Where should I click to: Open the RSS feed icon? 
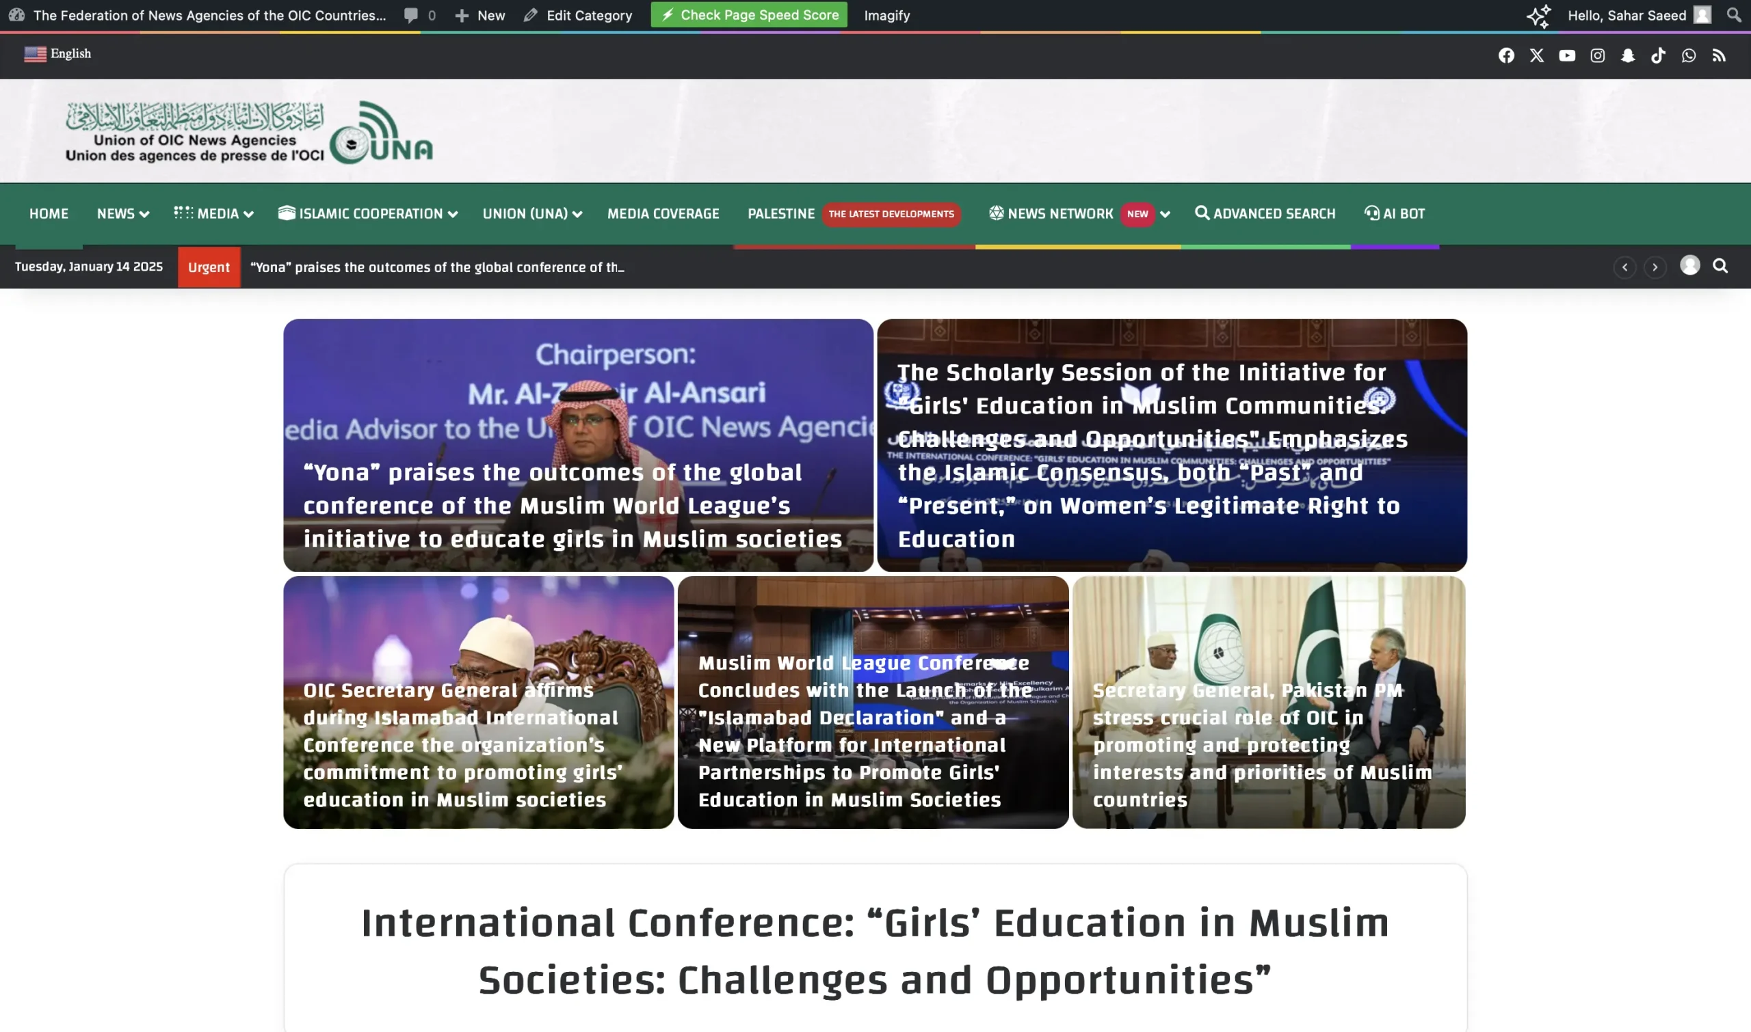click(x=1719, y=55)
